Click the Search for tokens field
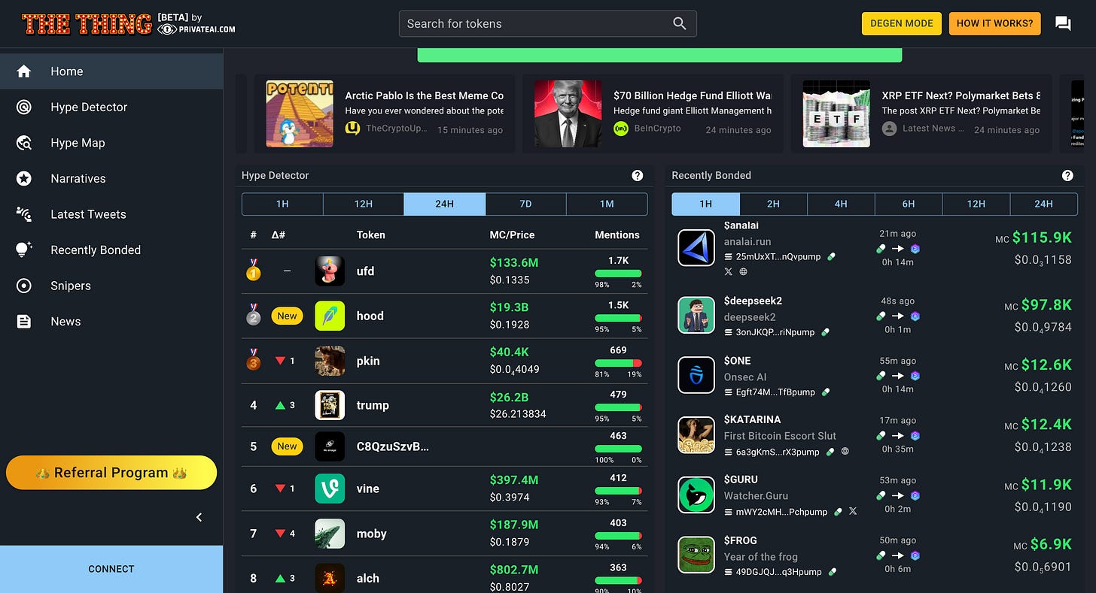The width and height of the screenshot is (1096, 593). pos(547,23)
